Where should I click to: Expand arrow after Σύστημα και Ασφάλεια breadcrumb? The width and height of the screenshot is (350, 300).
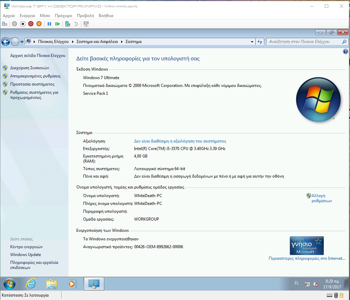[x=122, y=42]
